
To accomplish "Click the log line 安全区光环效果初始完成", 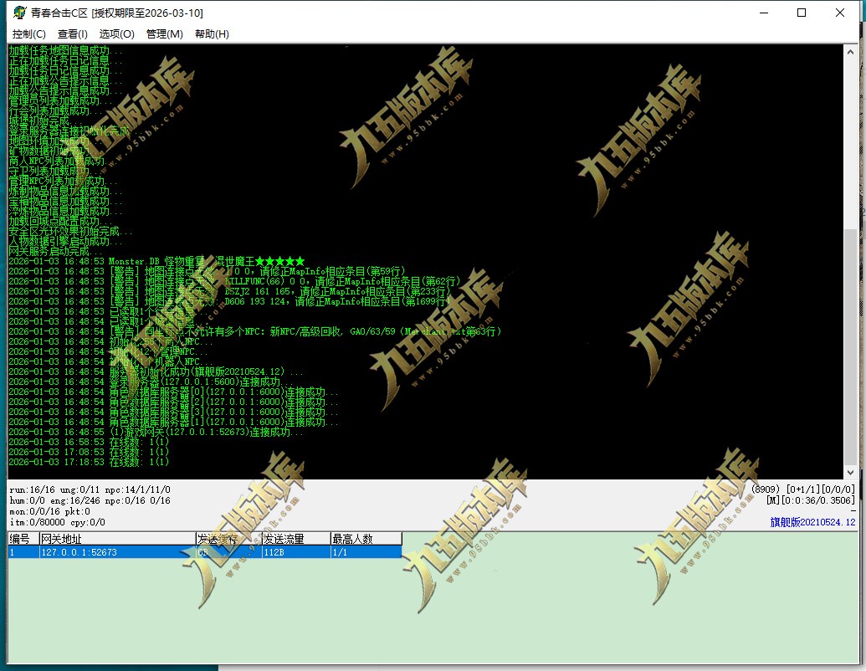I will pyautogui.click(x=69, y=231).
